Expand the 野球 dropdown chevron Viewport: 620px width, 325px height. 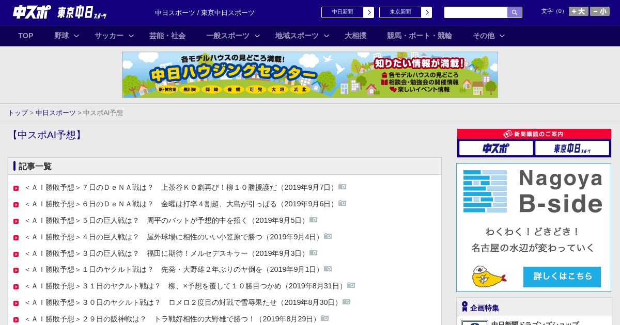pos(76,36)
